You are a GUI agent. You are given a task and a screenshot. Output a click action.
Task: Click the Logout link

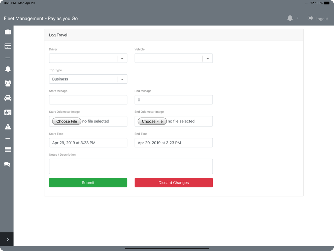pyautogui.click(x=322, y=19)
